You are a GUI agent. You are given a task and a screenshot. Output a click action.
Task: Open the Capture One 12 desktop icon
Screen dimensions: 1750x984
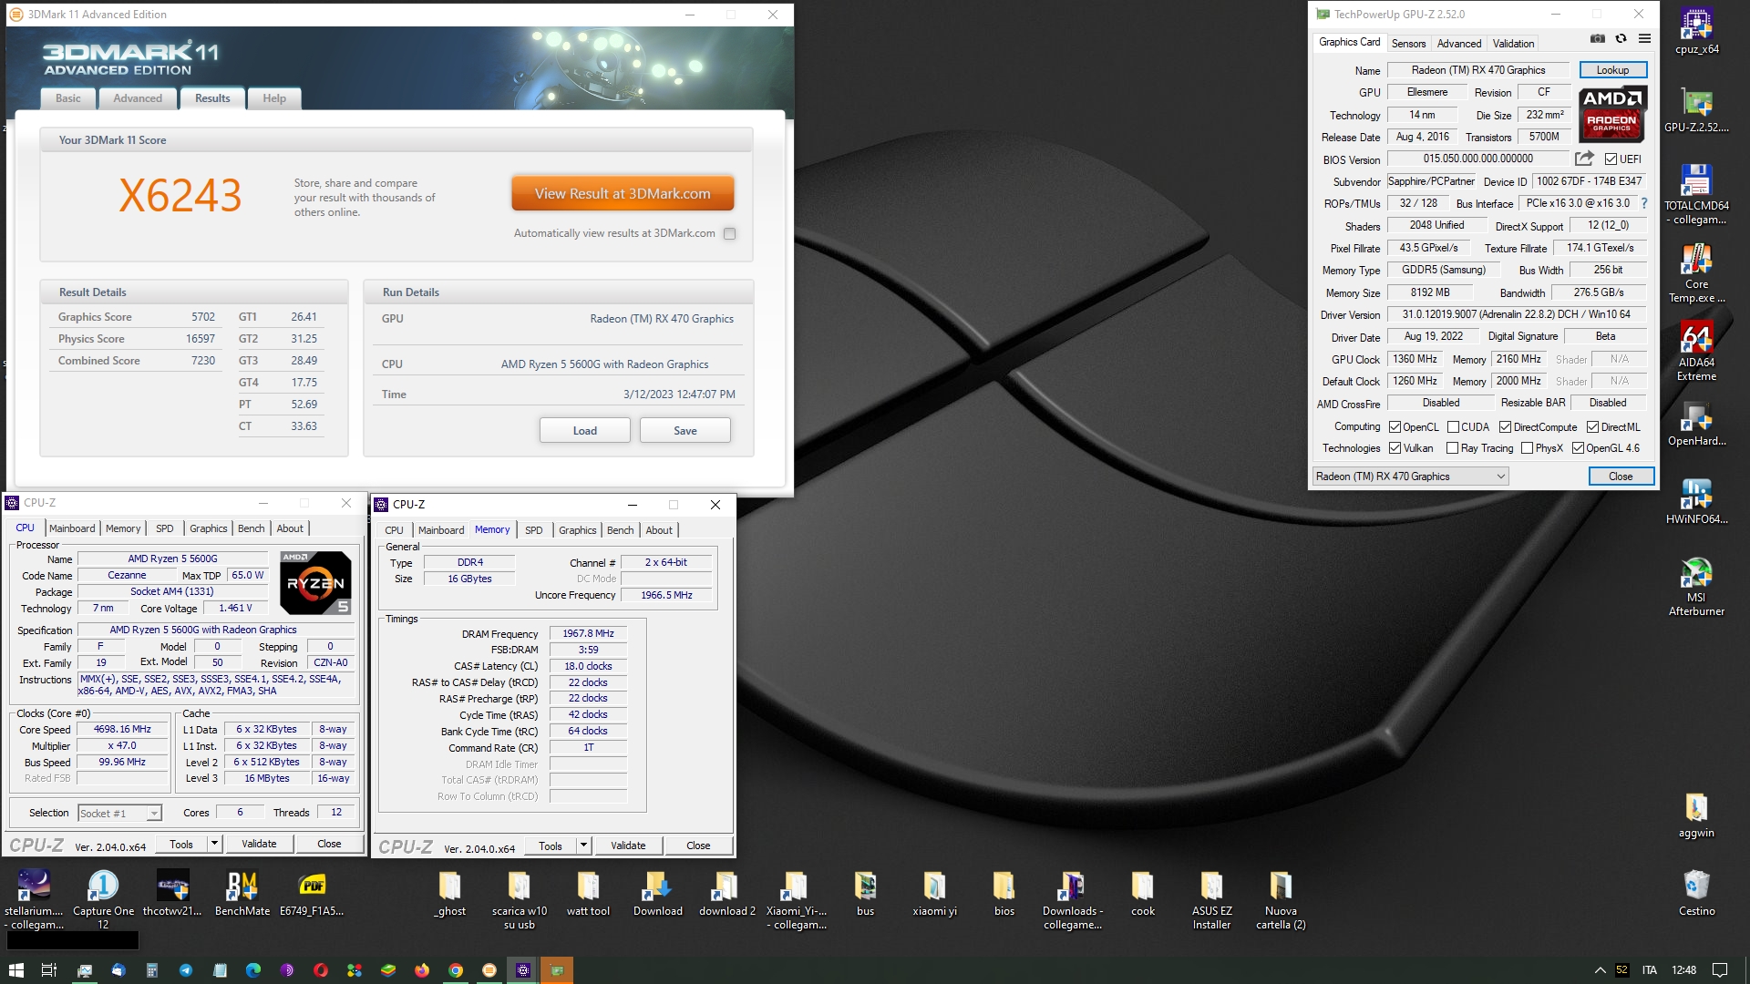pos(103,899)
